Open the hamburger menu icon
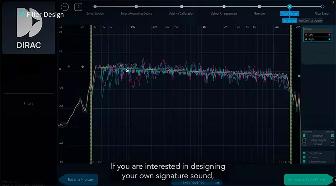This screenshot has height=186, width=336. point(64,7)
